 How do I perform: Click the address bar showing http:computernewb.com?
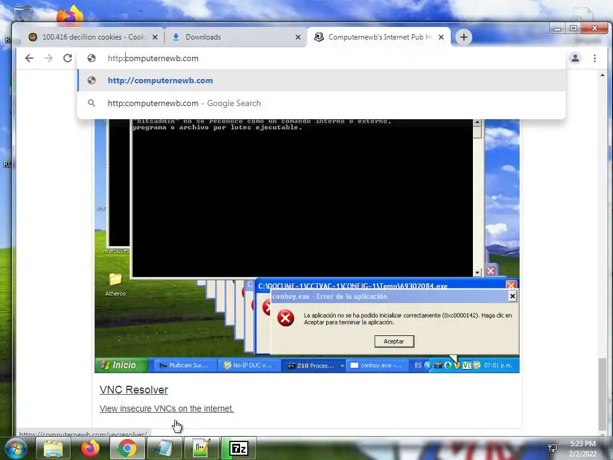tap(321, 58)
